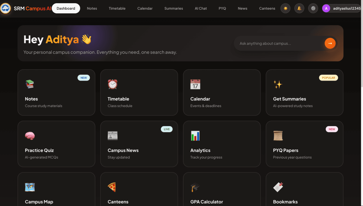The width and height of the screenshot is (363, 206).
Task: Click the 'Your personal campus companion' tagline
Action: click(100, 52)
